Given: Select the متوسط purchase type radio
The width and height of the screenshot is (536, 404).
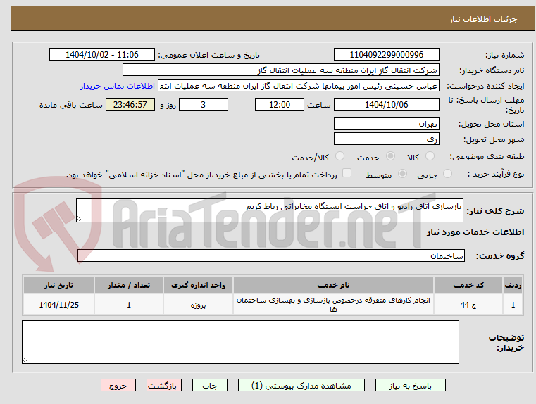Looking at the screenshot, I should point(402,174).
